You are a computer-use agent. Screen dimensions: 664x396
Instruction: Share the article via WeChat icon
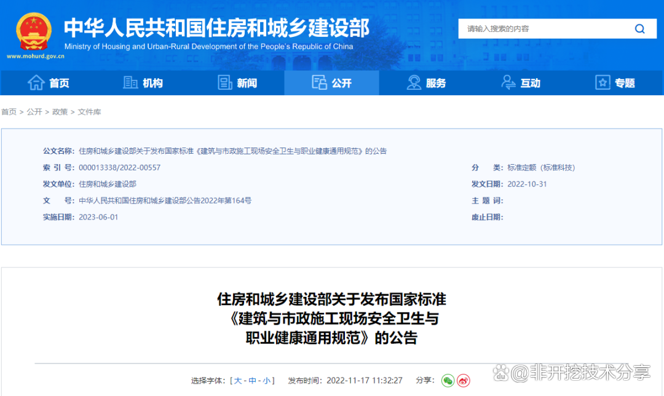pos(448,381)
